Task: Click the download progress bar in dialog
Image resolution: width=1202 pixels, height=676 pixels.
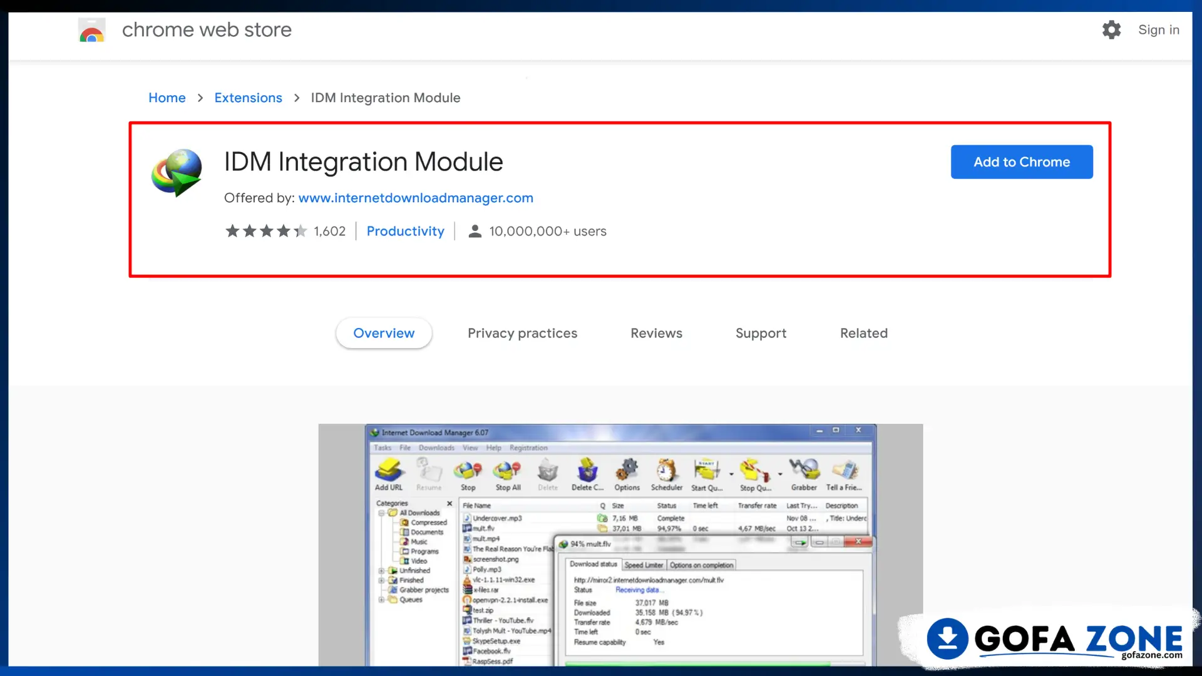Action: (x=714, y=663)
